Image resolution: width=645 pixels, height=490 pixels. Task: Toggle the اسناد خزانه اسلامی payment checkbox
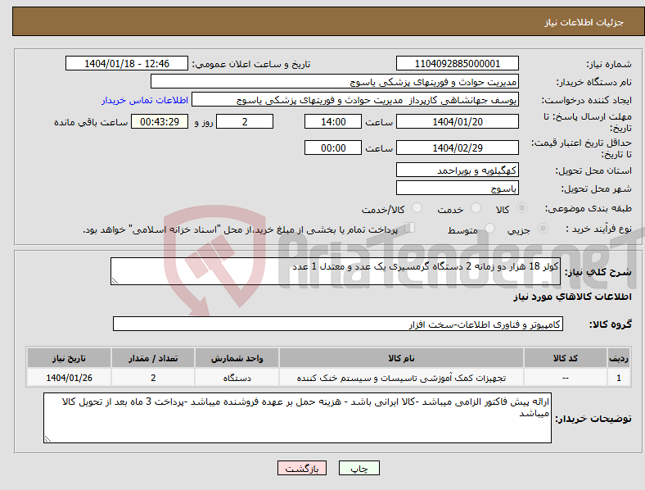click(x=409, y=228)
